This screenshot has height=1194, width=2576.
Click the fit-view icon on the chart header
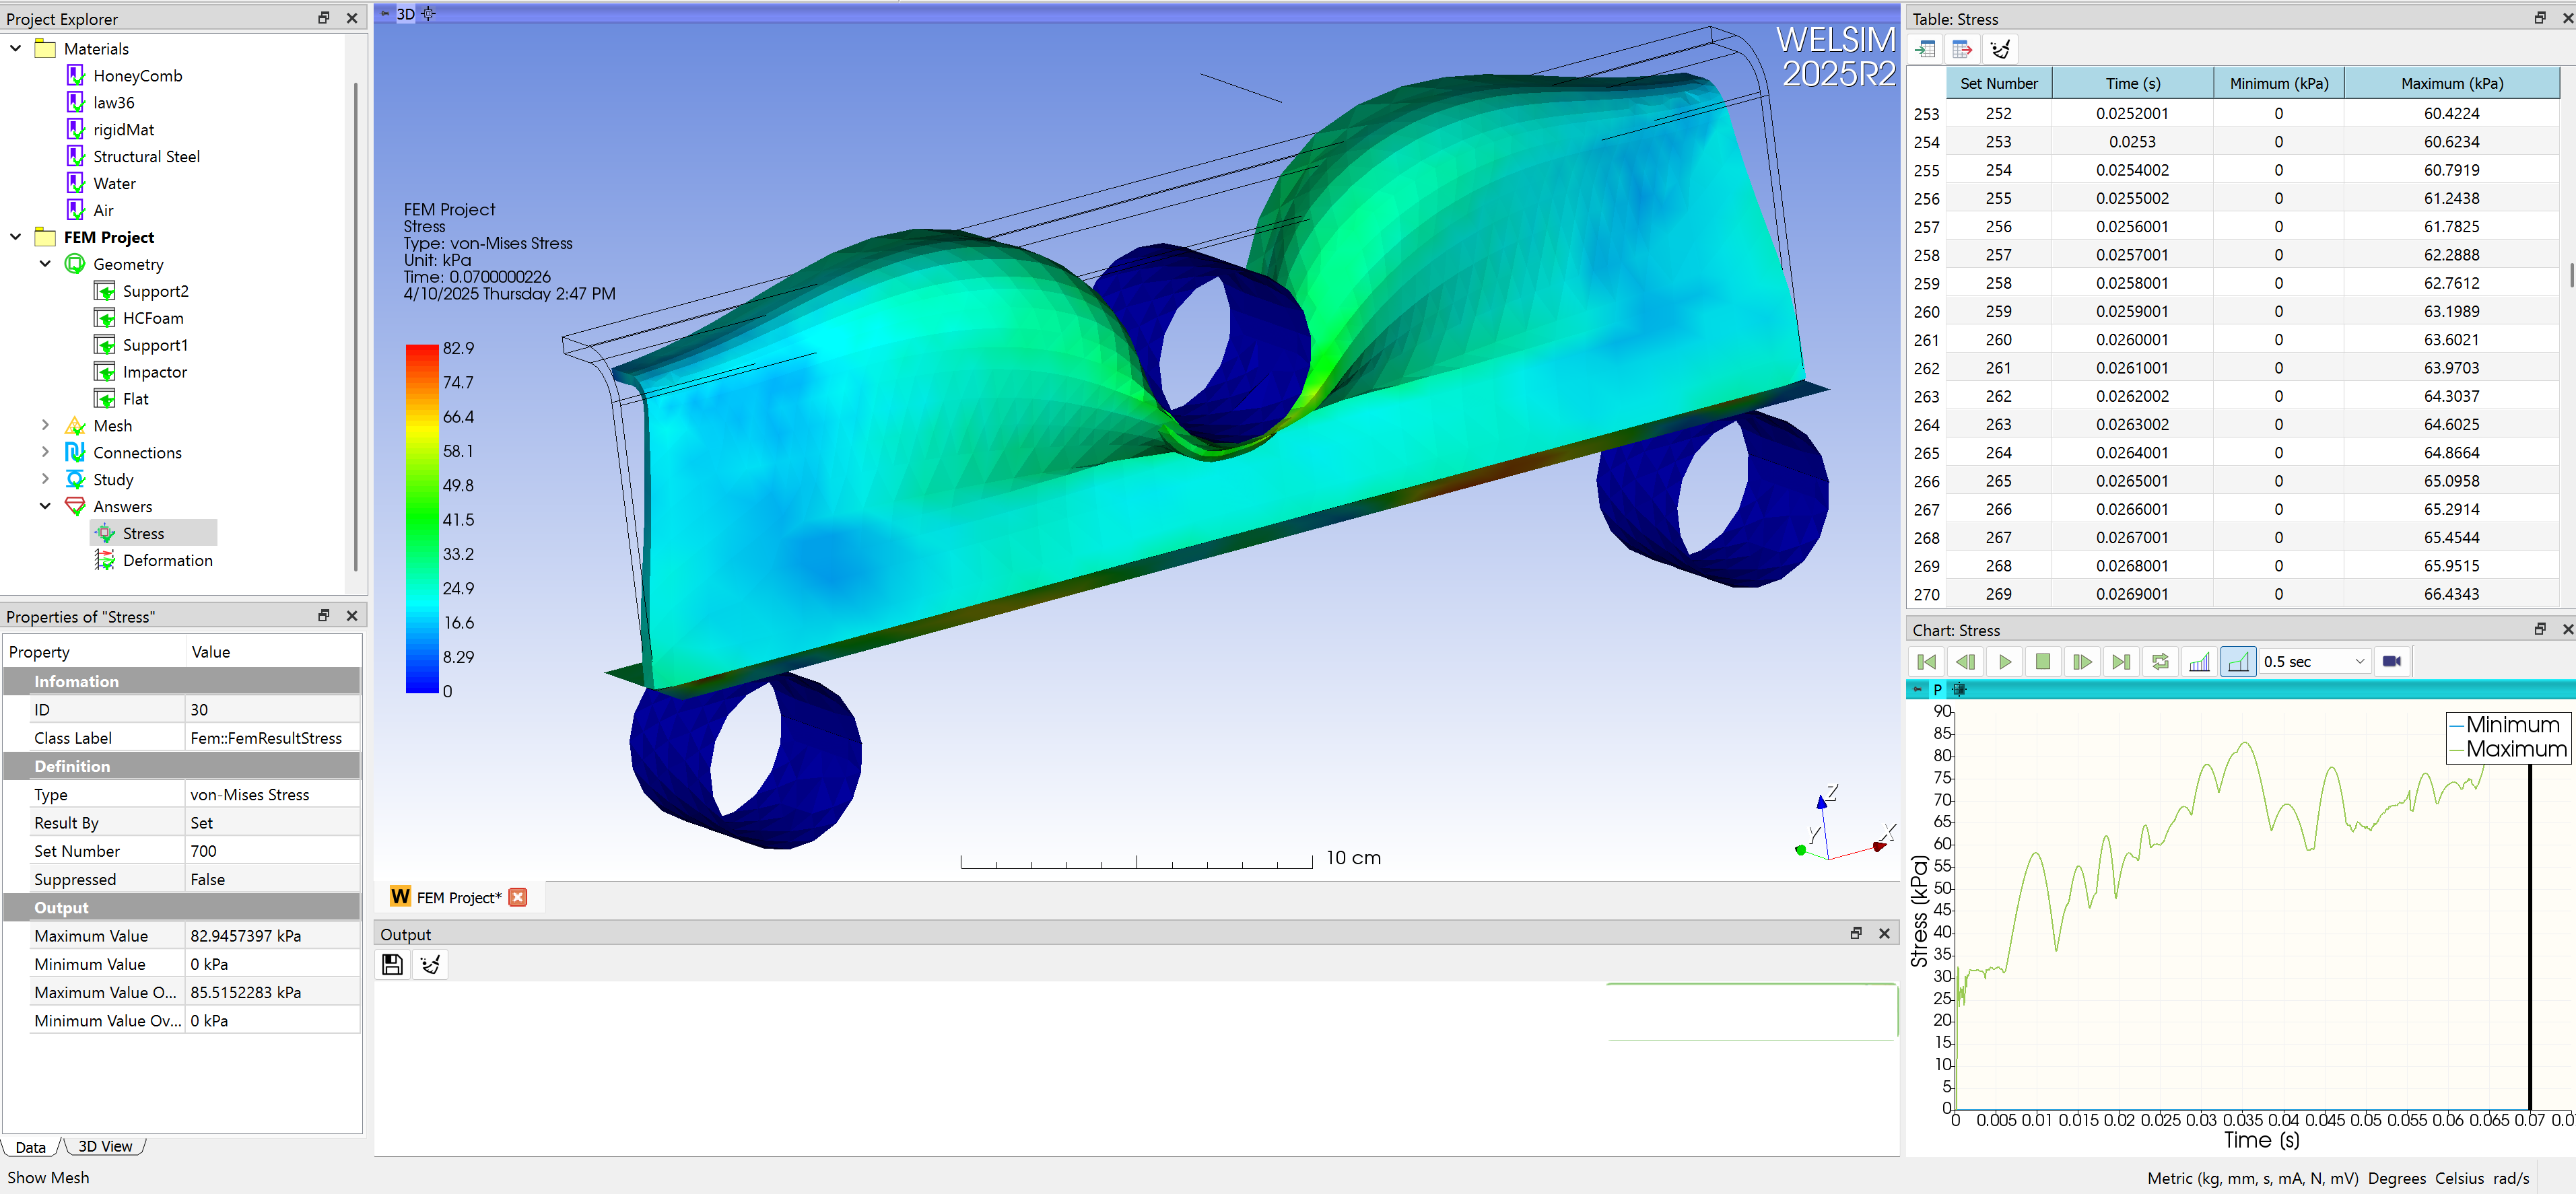click(1959, 689)
